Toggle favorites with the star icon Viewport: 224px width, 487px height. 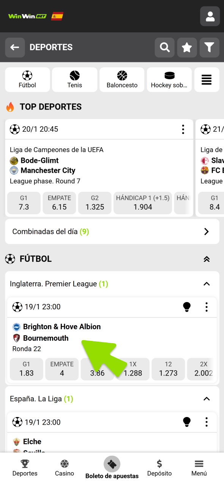pyautogui.click(x=187, y=47)
